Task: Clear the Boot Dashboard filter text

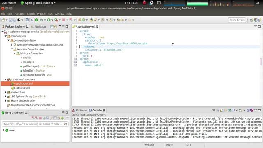Action: click(x=66, y=124)
